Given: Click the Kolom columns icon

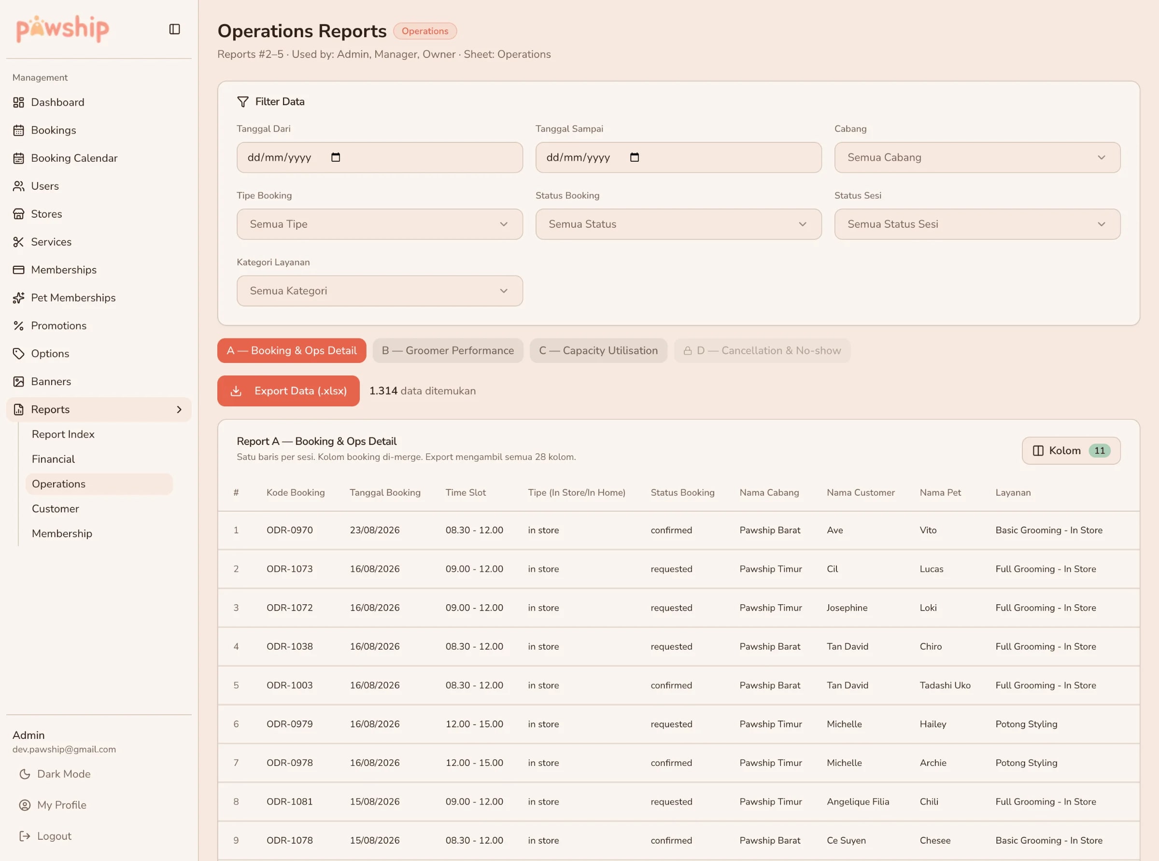Looking at the screenshot, I should 1038,450.
